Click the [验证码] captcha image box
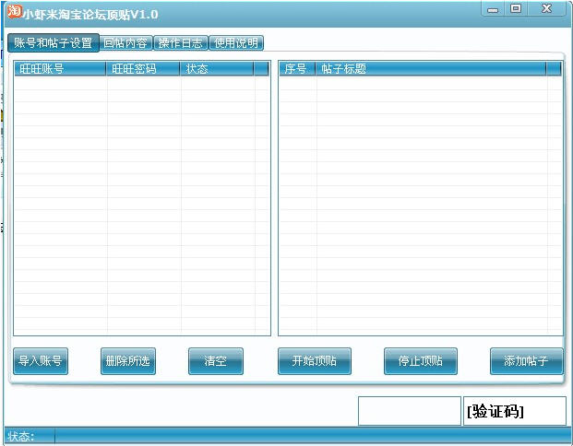573x446 pixels. click(x=515, y=411)
